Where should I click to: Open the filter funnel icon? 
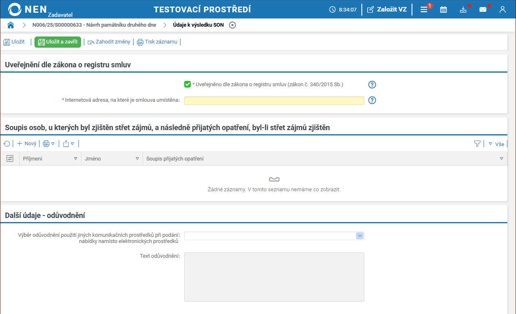coord(477,144)
